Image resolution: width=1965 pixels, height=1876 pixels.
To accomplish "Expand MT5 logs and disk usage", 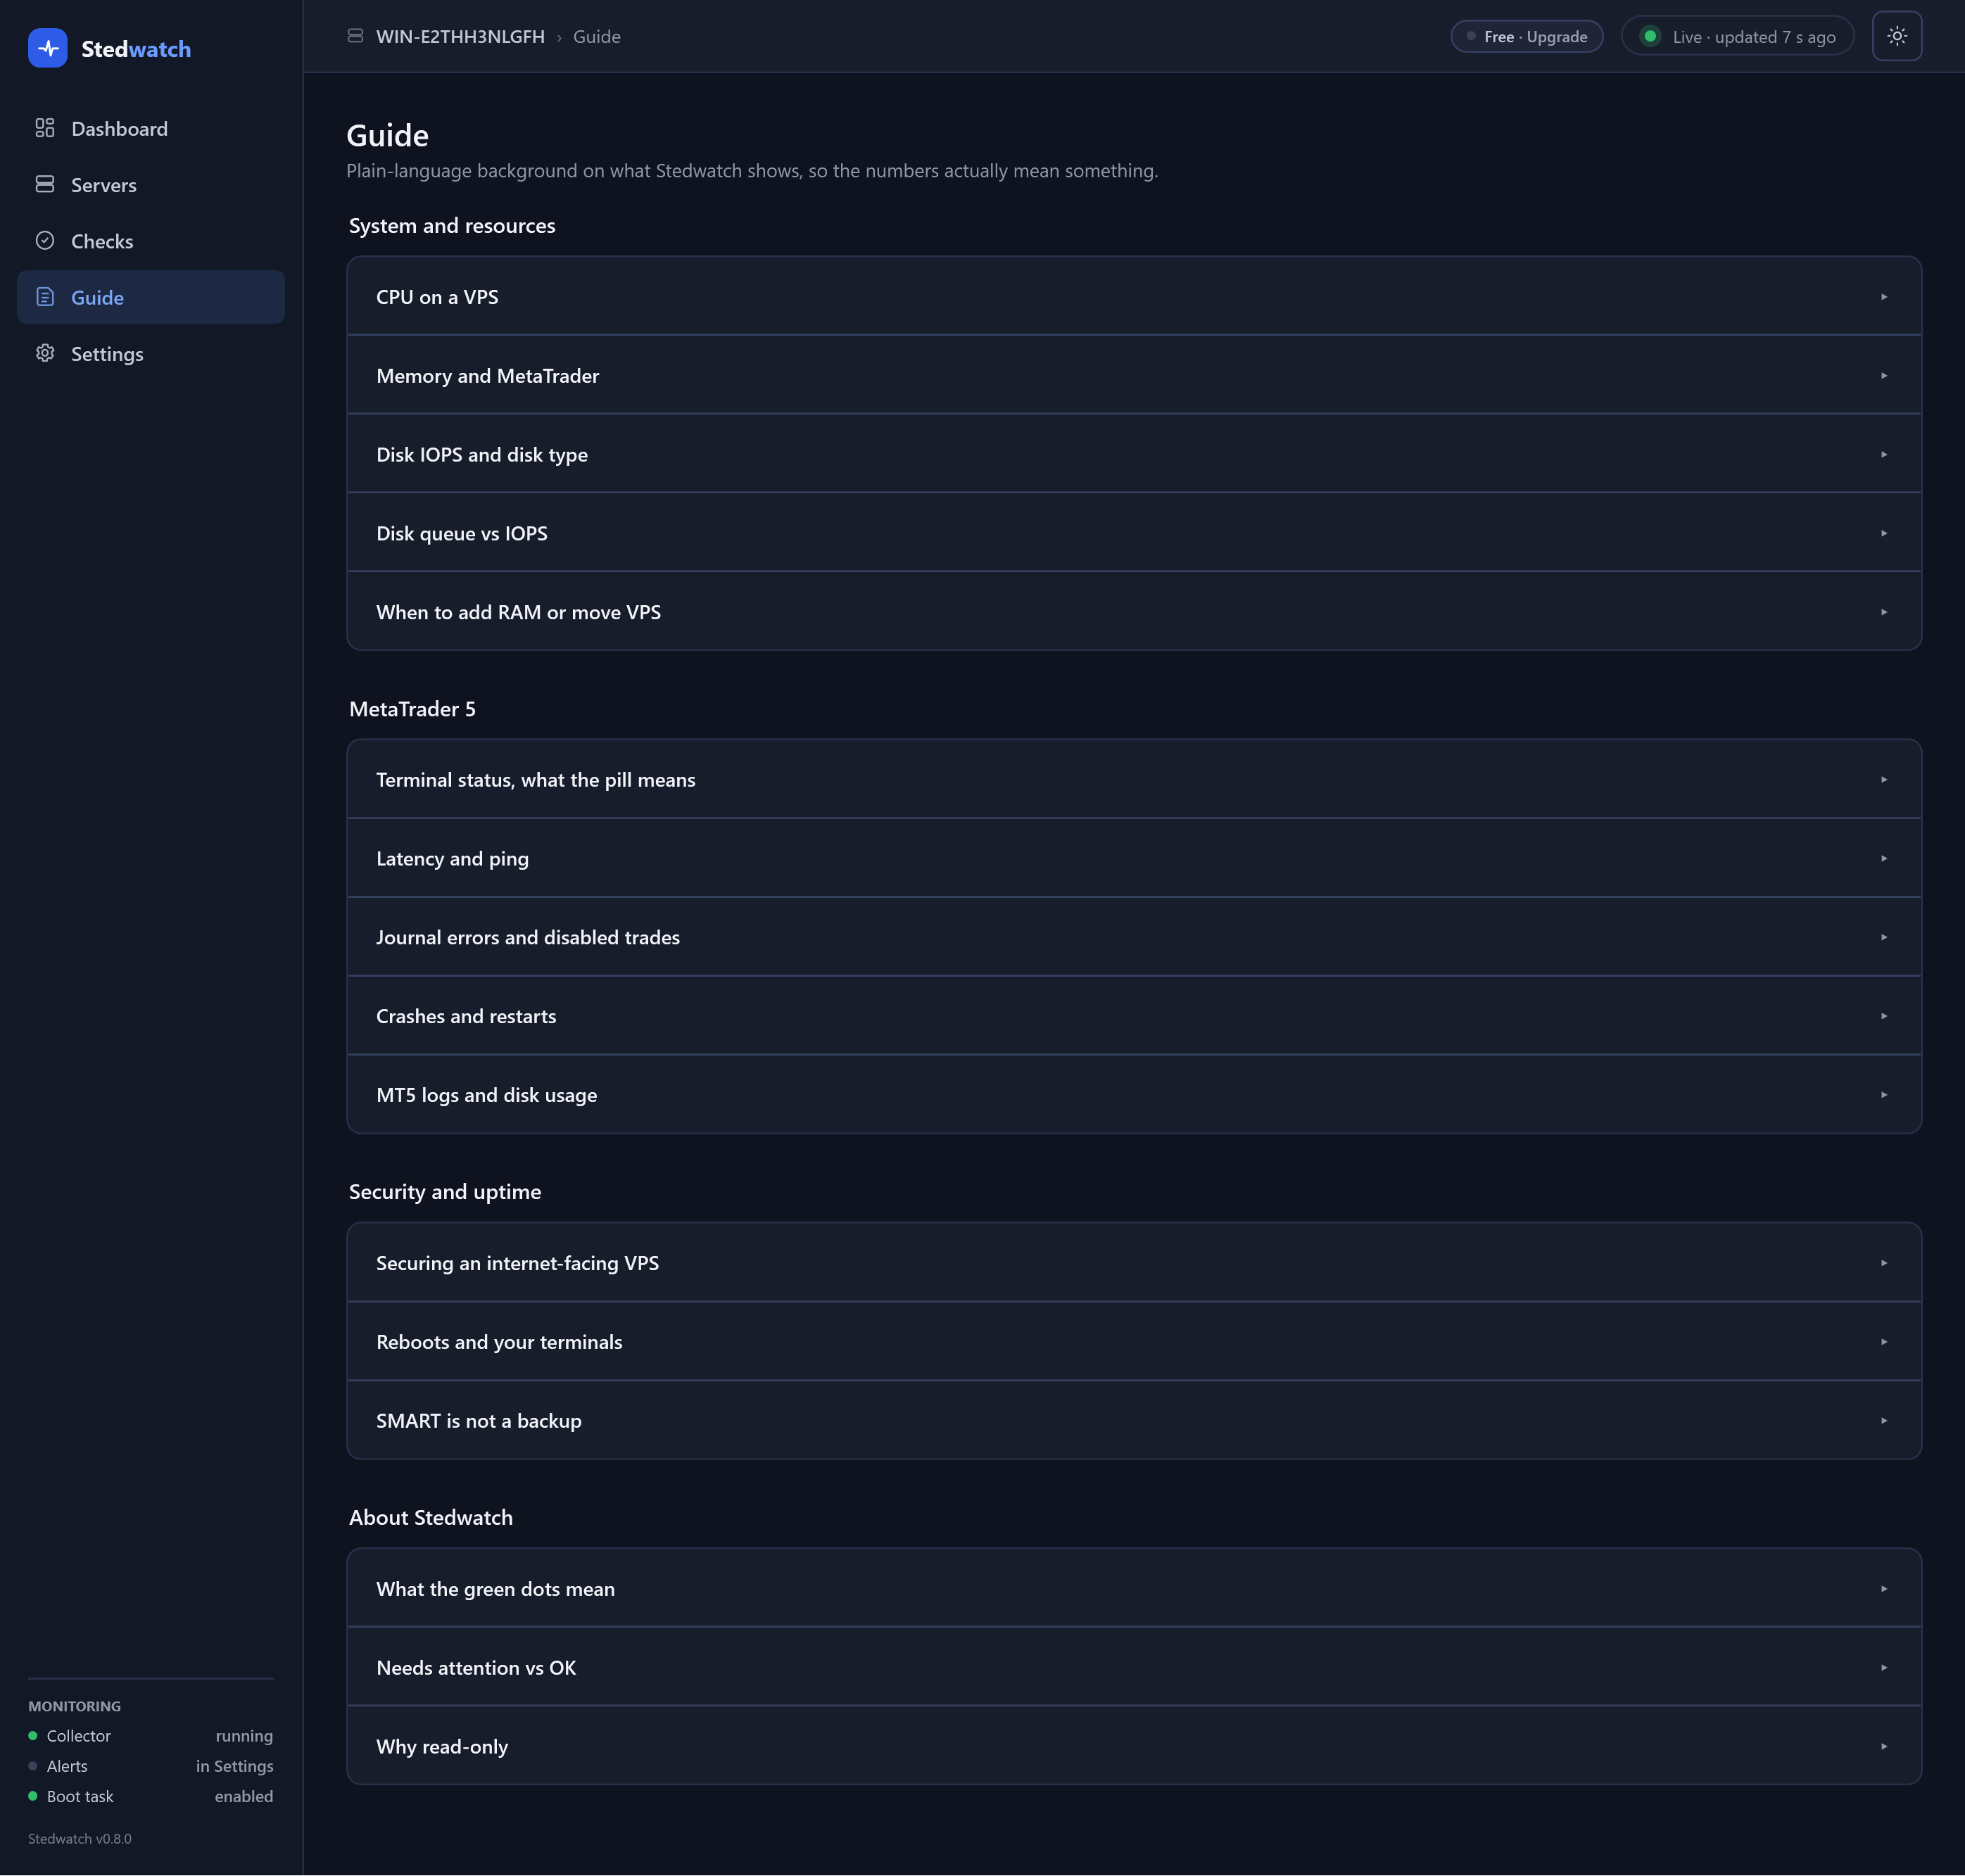I will [x=1134, y=1094].
